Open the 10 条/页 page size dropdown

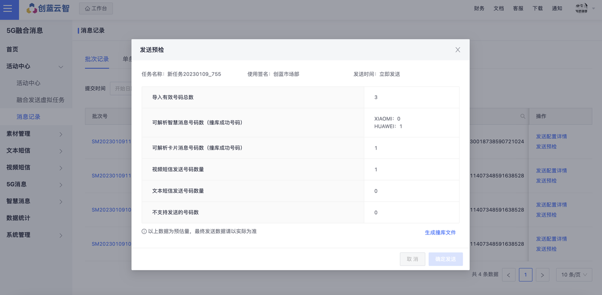click(x=574, y=275)
